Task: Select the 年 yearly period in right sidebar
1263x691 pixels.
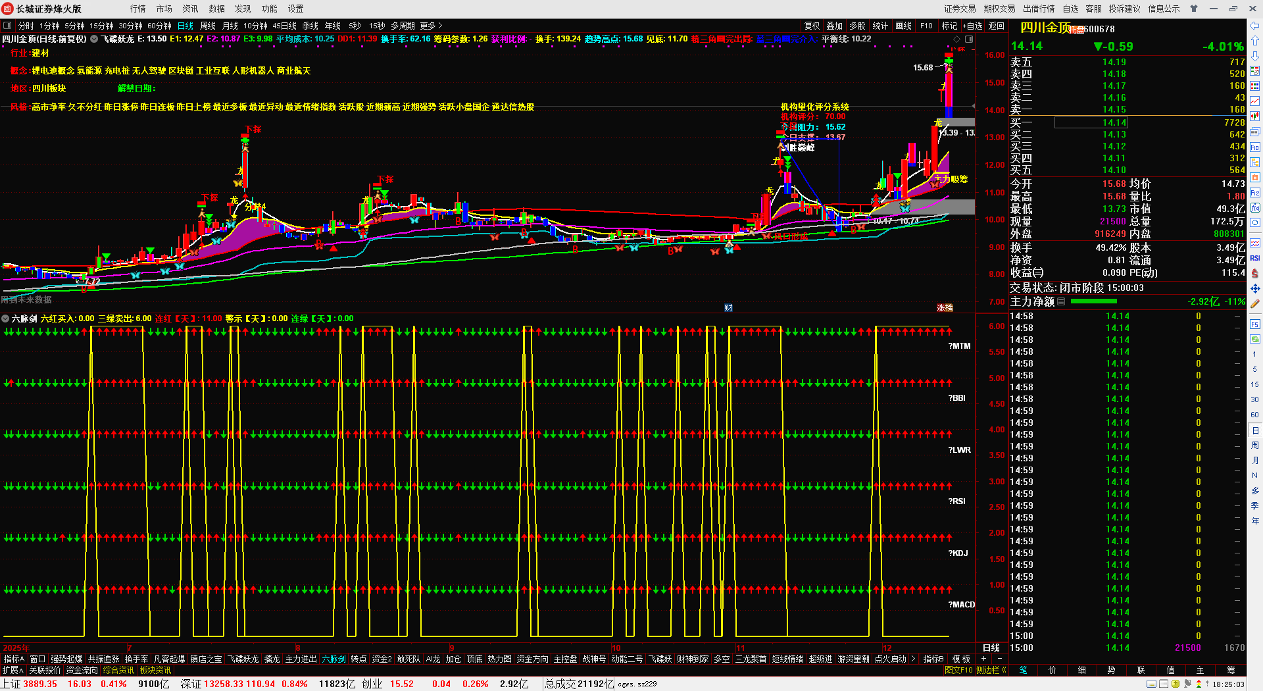Action: (1255, 521)
